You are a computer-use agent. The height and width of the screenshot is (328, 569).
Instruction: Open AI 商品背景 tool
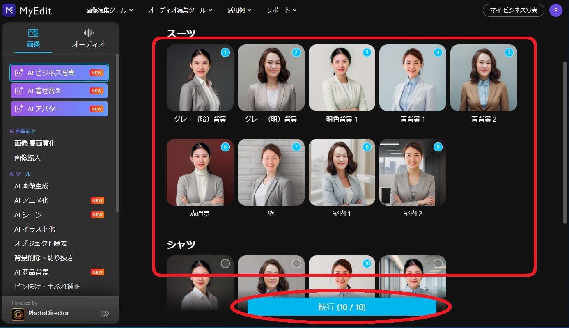click(x=31, y=272)
